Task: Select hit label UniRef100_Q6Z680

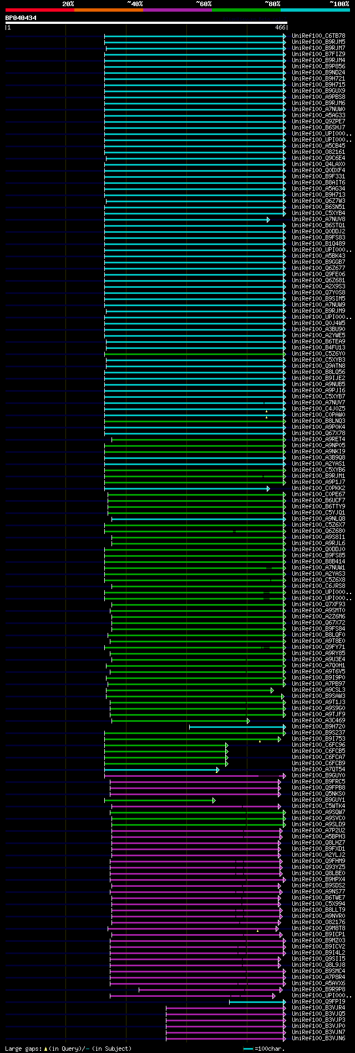Action: (318, 531)
